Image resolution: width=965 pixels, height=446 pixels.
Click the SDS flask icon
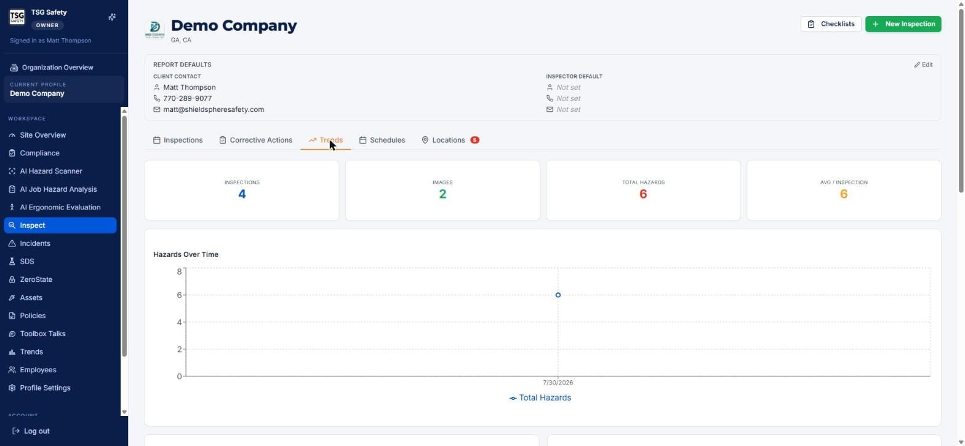point(12,262)
